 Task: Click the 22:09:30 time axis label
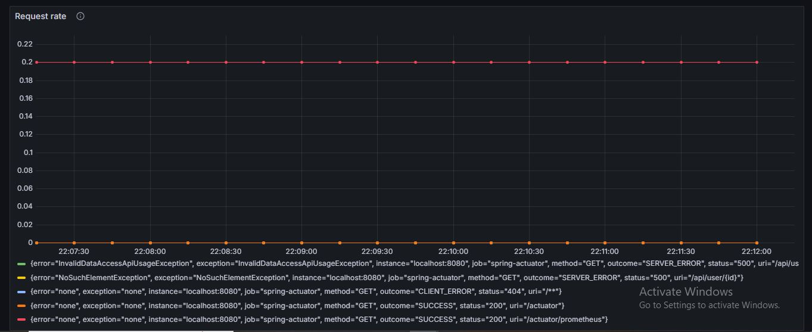(377, 252)
